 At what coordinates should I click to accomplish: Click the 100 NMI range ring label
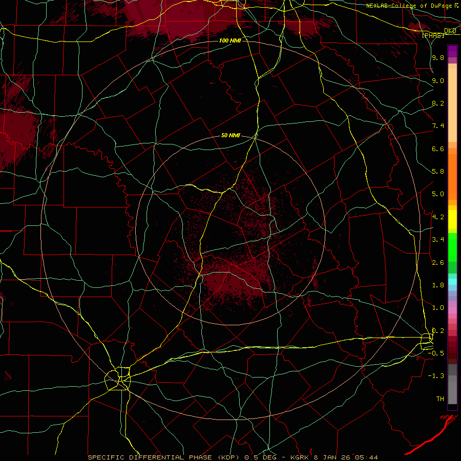tap(230, 40)
